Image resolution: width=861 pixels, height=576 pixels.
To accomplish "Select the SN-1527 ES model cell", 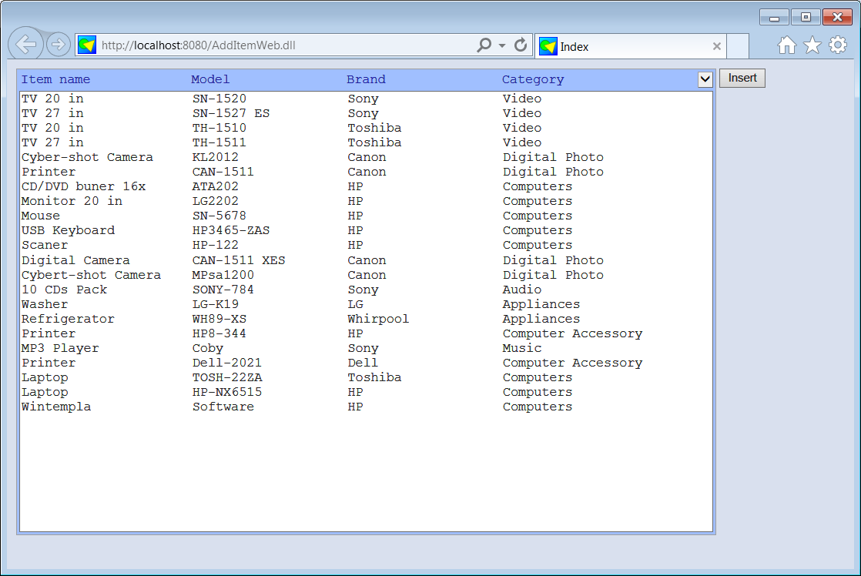I will [x=230, y=113].
